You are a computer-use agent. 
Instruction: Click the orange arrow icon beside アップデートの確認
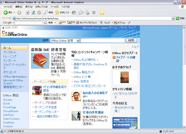click(x=114, y=57)
